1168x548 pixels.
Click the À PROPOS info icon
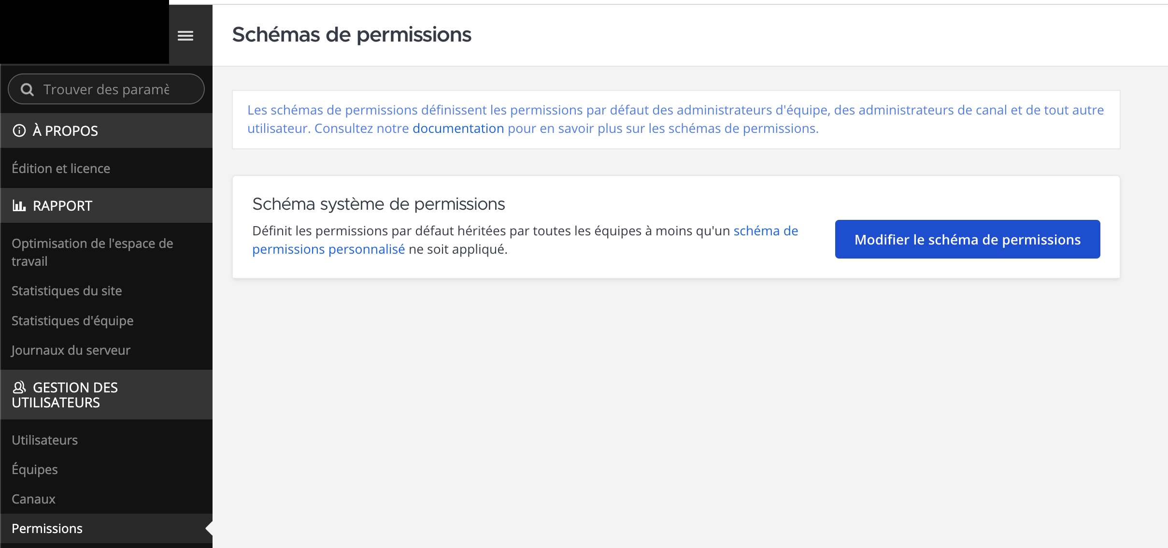(x=19, y=130)
